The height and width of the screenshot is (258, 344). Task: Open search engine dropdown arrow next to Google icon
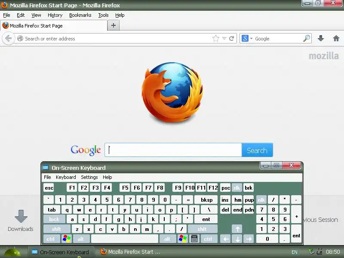(x=252, y=39)
